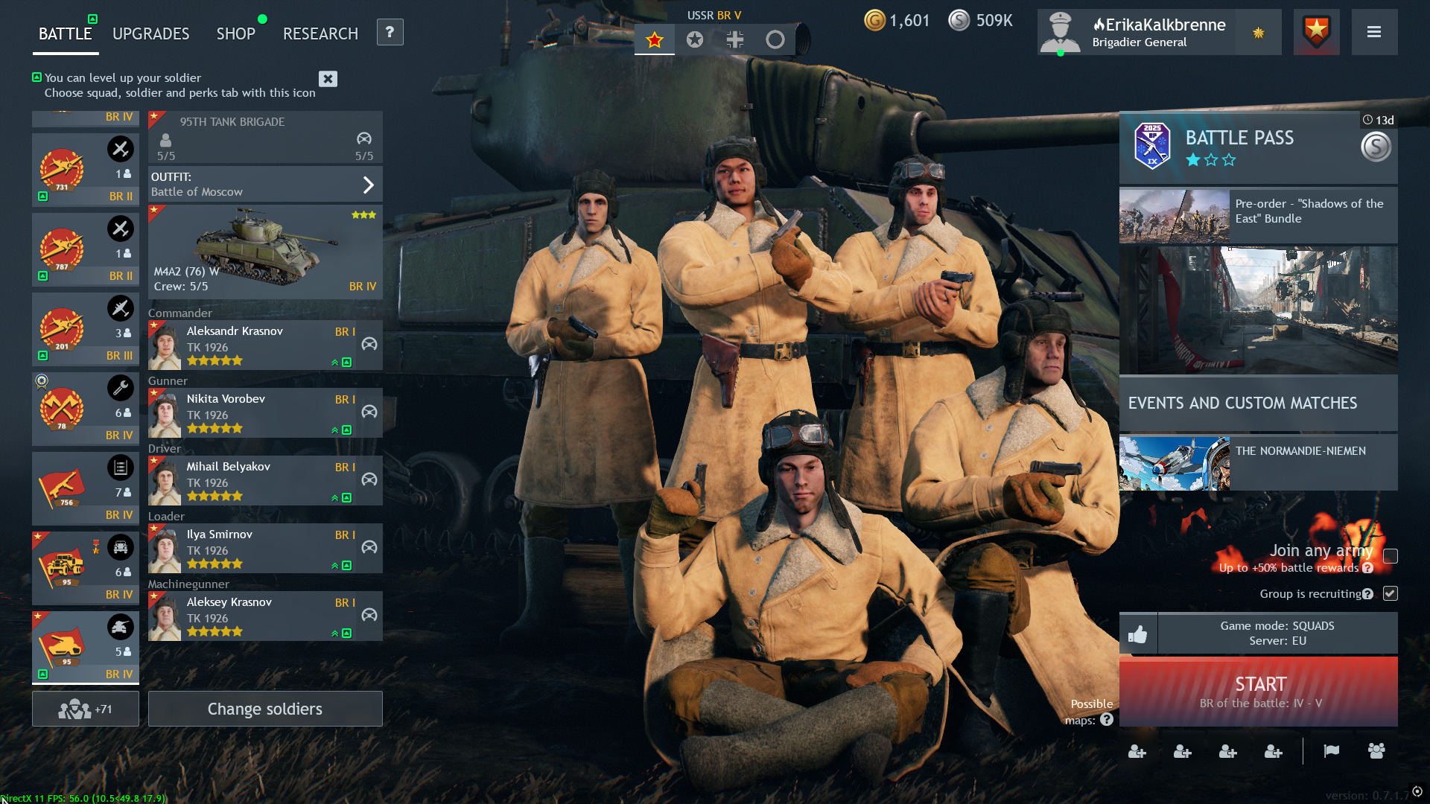Uncheck Group is recruiting checkbox
Viewport: 1430px width, 804px height.
tap(1390, 593)
